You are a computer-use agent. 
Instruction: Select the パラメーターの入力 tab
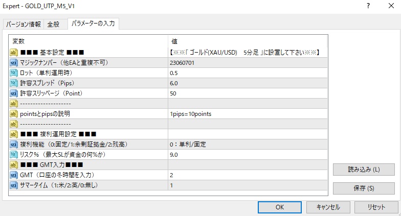click(93, 23)
